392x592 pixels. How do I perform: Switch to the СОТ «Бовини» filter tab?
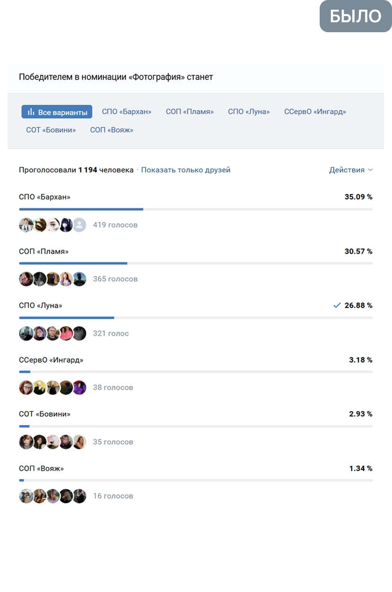[x=51, y=130]
